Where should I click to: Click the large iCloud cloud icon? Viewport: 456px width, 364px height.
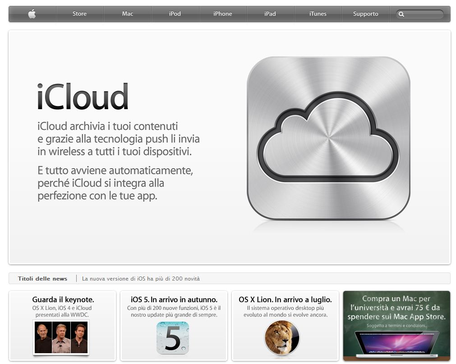click(328, 138)
